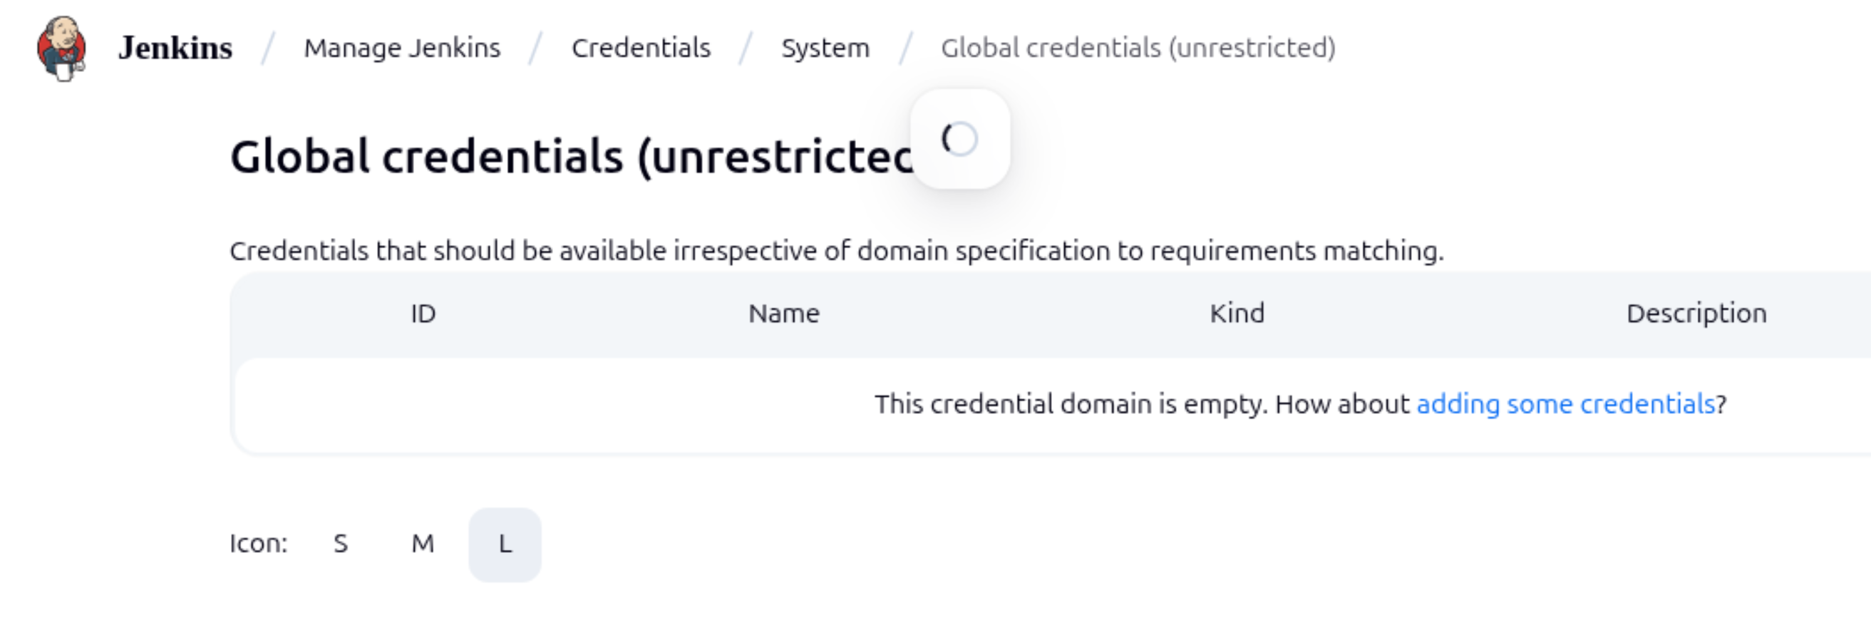Sort table by Description column header
1871x632 pixels.
point(1696,314)
